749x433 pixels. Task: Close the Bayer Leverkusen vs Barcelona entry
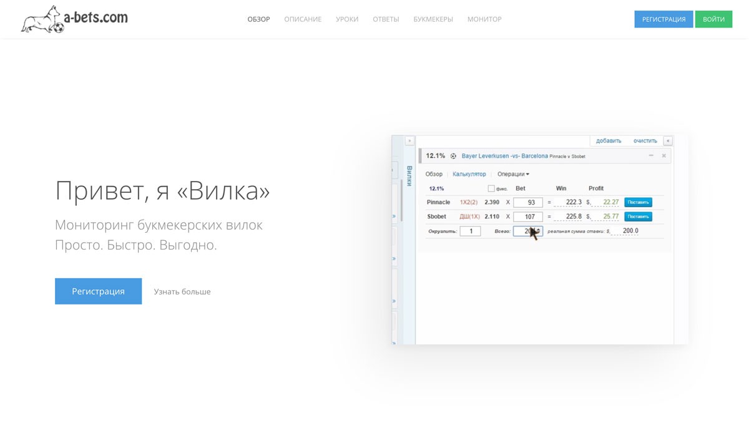(663, 155)
